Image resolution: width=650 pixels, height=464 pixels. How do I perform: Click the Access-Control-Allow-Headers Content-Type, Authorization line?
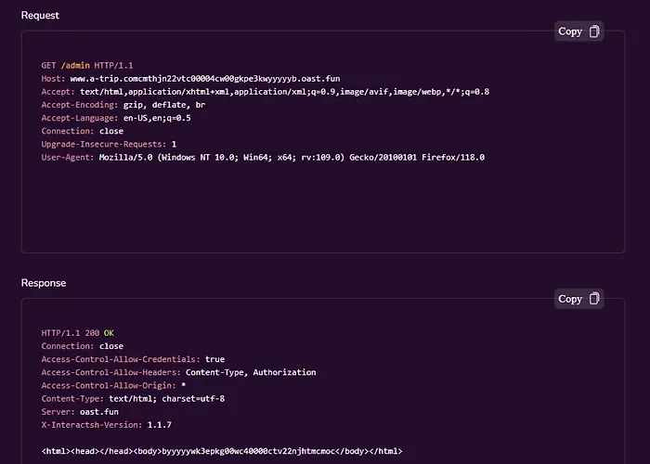coord(178,372)
